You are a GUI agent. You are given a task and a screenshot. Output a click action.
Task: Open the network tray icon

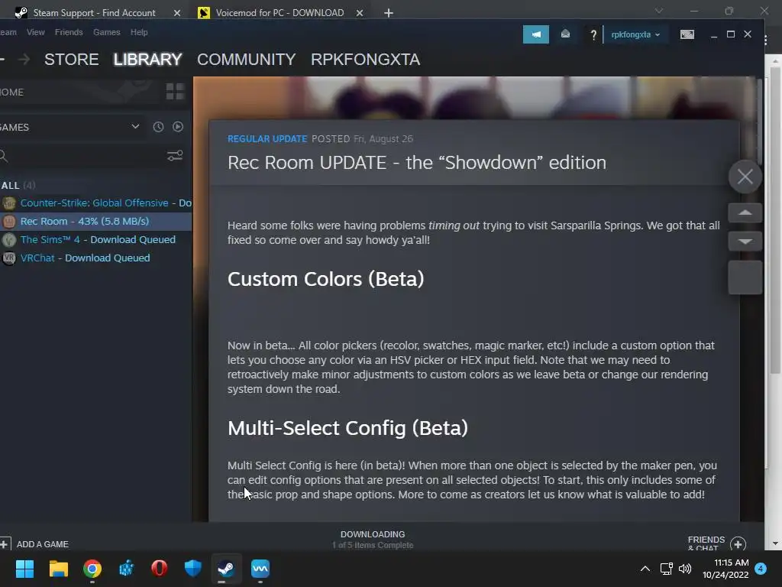(x=666, y=569)
